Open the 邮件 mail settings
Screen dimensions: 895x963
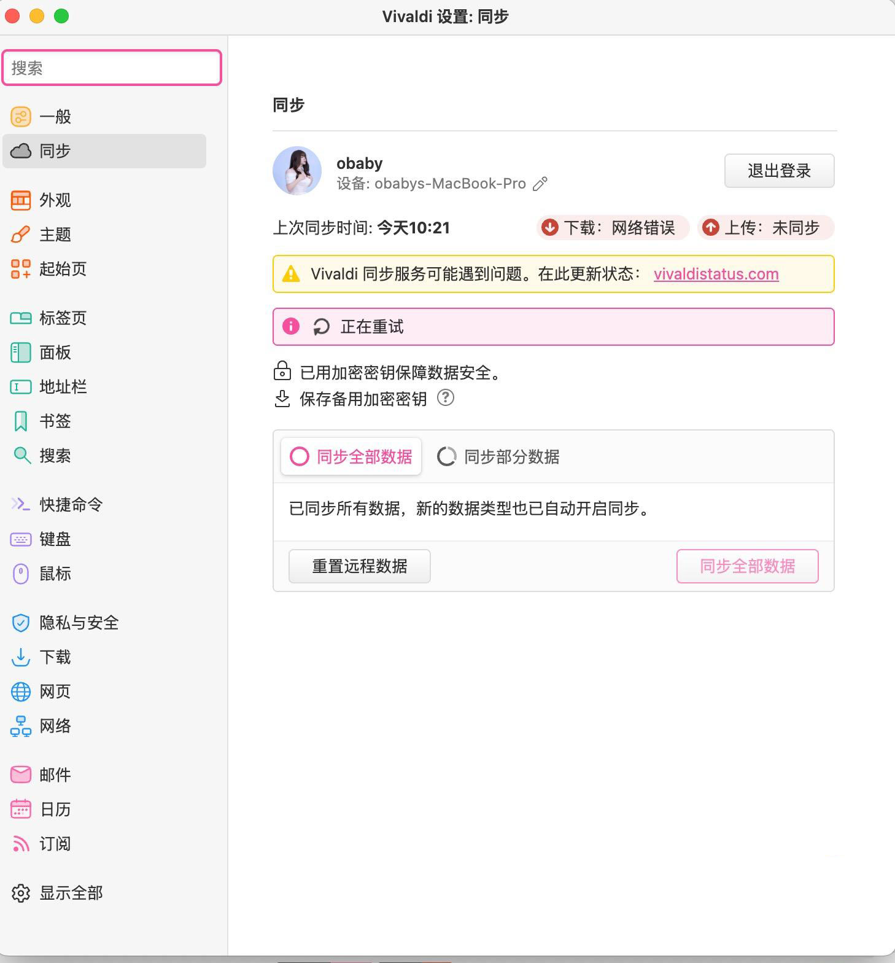55,775
